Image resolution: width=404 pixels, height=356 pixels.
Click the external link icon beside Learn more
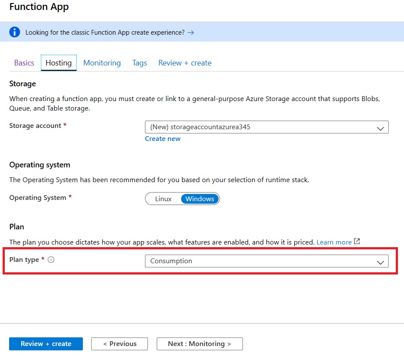point(357,242)
